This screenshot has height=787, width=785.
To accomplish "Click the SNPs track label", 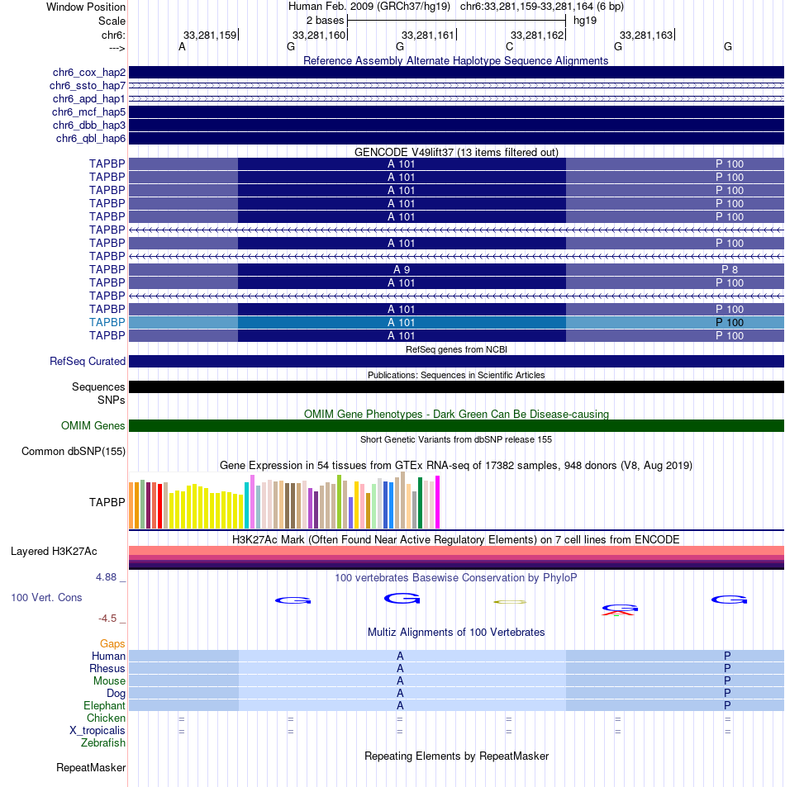I will pos(111,400).
